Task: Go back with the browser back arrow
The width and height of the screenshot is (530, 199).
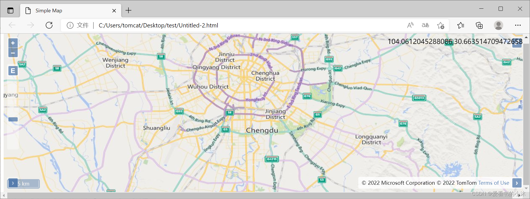Action: tap(12, 25)
